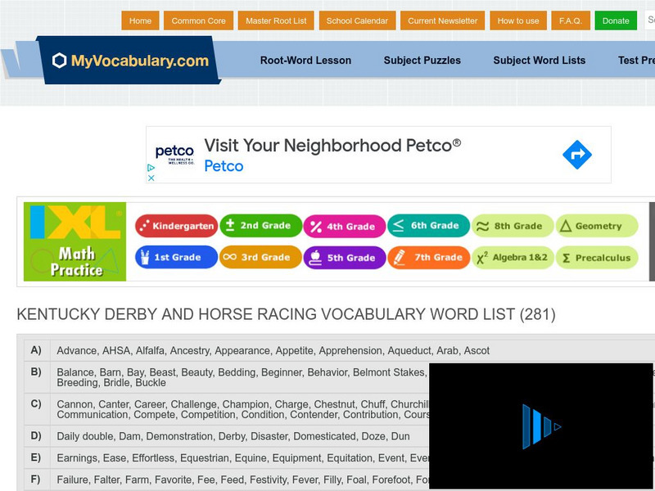Click the word 'Chestnut' in row C
The image size is (655, 491).
tap(334, 404)
